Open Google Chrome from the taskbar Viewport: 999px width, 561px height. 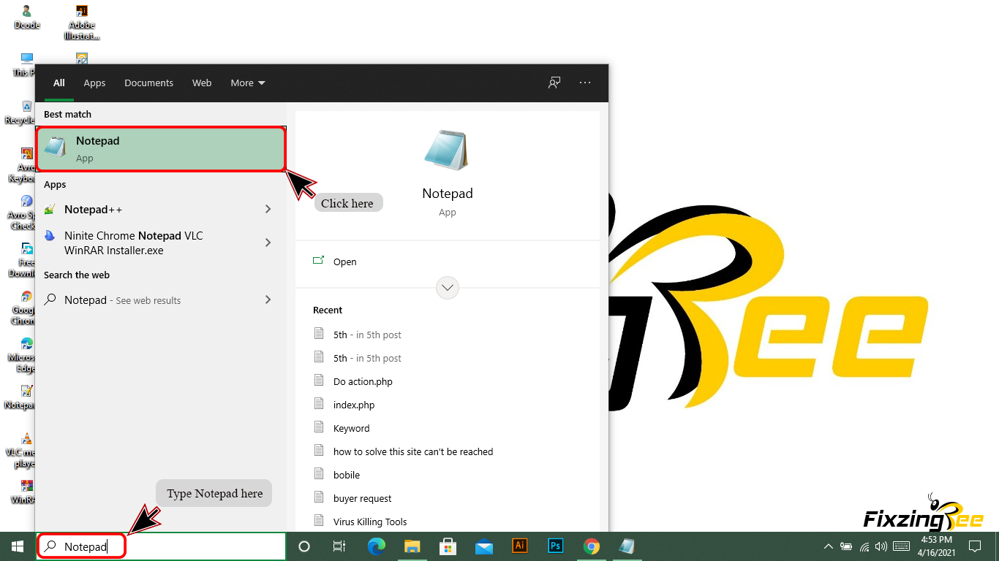tap(592, 546)
